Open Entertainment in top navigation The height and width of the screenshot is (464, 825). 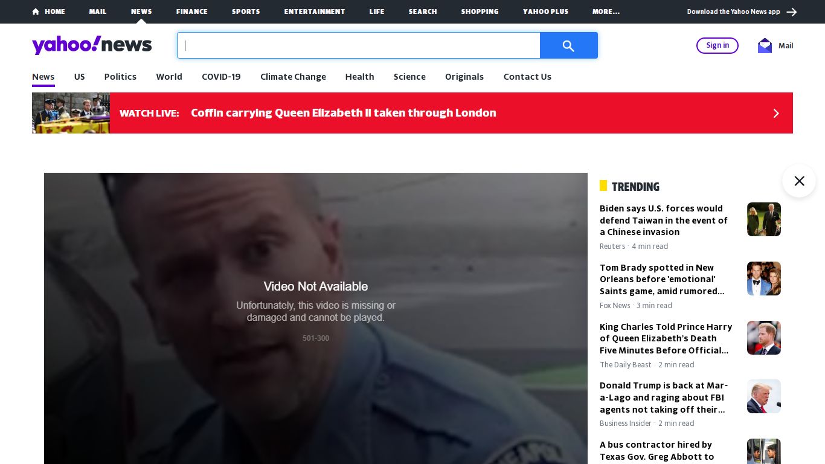coord(315,11)
